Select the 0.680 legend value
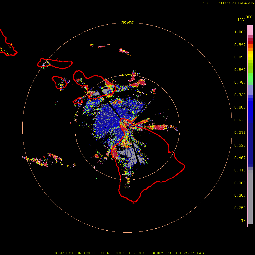 [x=240, y=107]
